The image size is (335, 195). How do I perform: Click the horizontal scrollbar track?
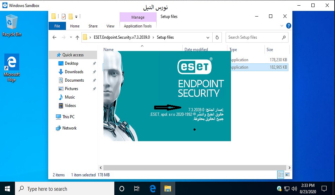[x=194, y=168]
